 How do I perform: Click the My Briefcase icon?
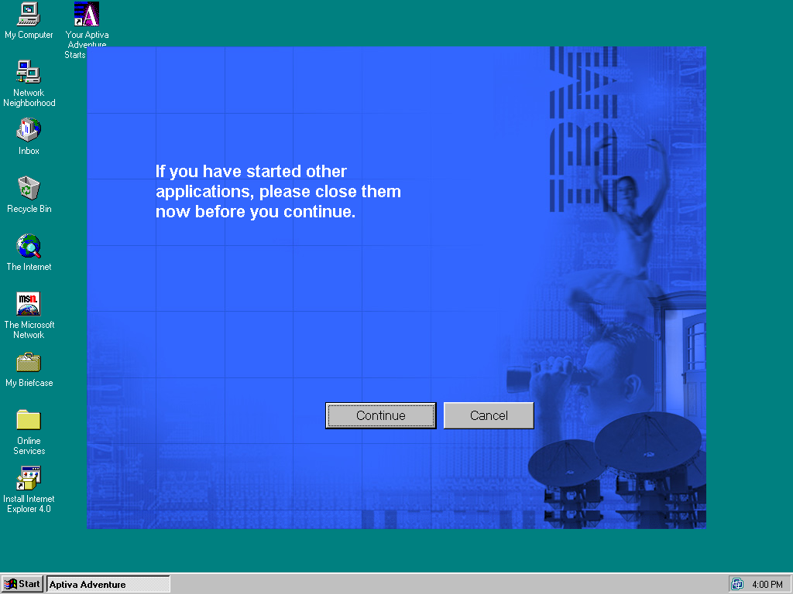(29, 362)
